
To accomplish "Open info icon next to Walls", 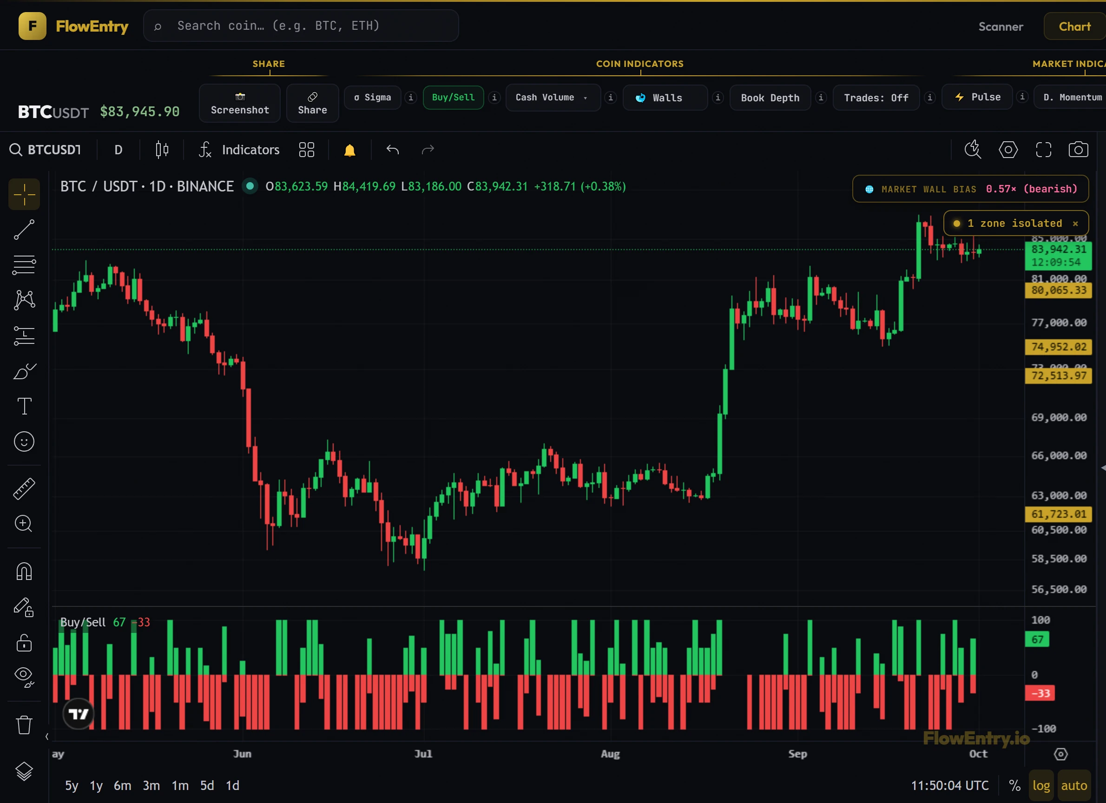I will click(718, 98).
